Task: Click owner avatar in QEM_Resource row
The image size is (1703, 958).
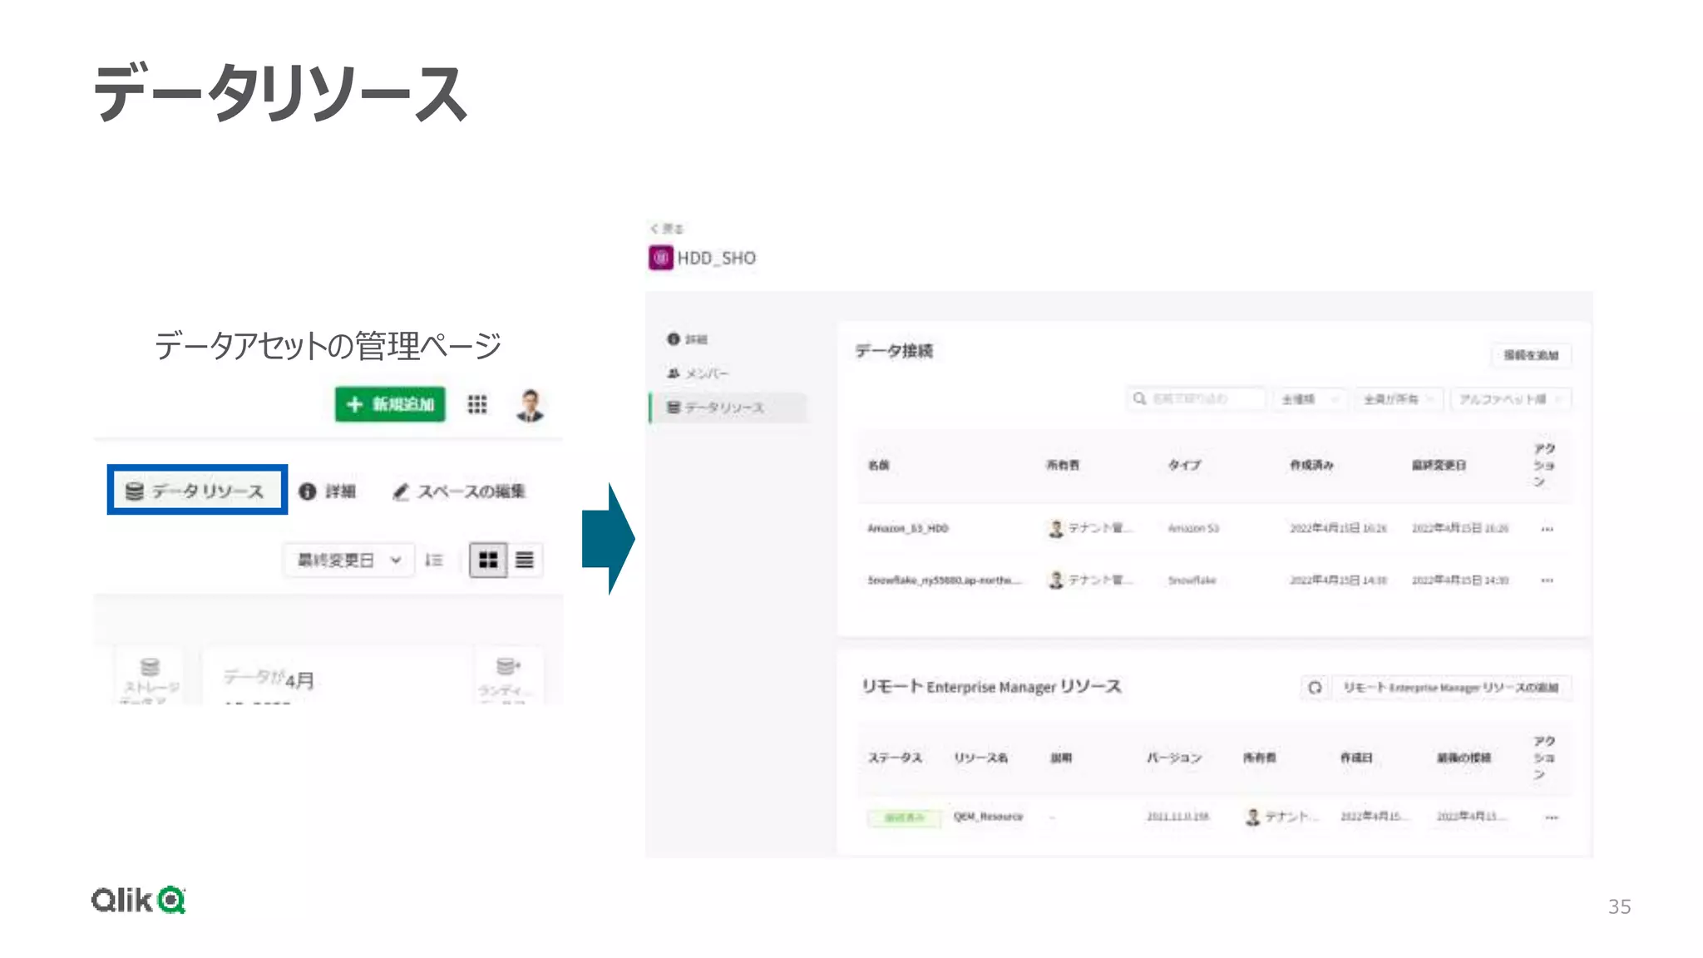Action: pyautogui.click(x=1252, y=817)
